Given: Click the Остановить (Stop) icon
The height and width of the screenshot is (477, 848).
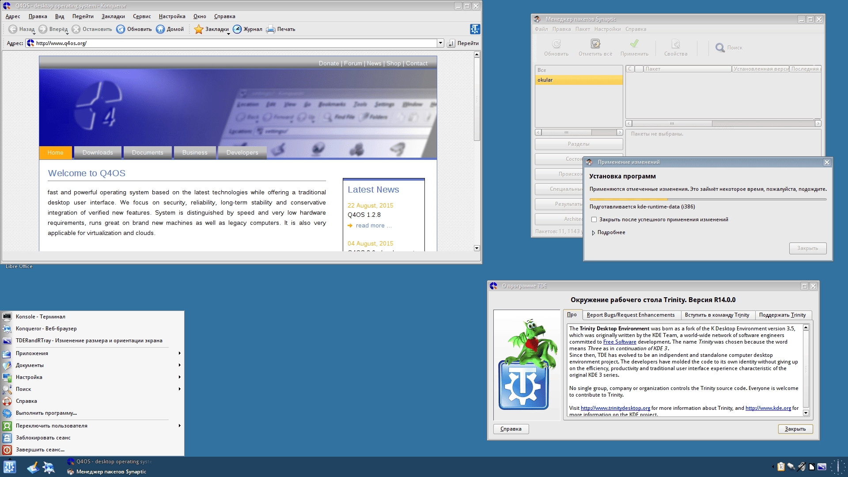Looking at the screenshot, I should 76,29.
